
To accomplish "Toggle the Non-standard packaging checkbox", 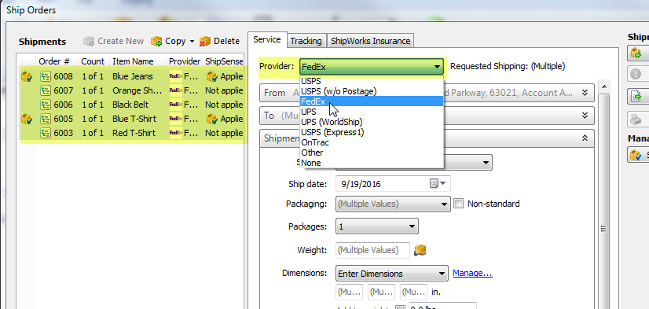I will [458, 204].
